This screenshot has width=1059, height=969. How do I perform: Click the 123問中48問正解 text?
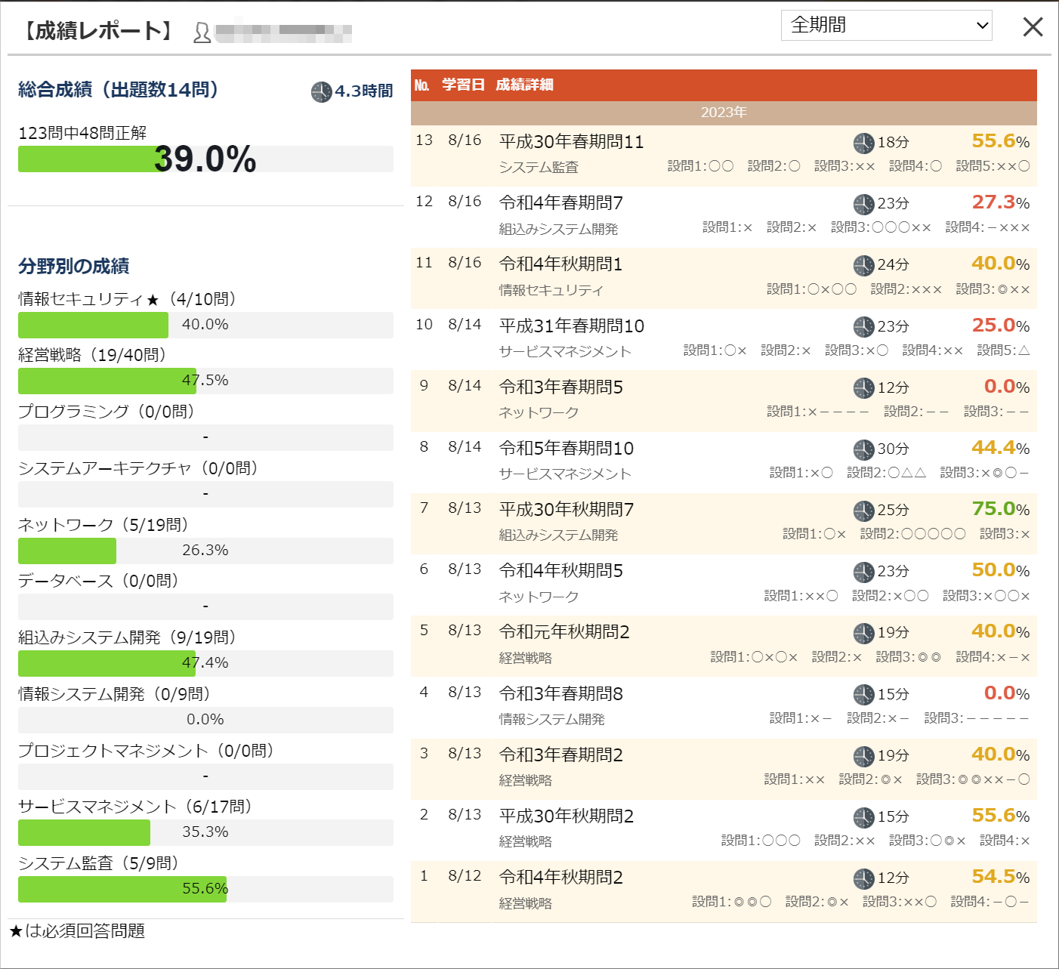82,133
